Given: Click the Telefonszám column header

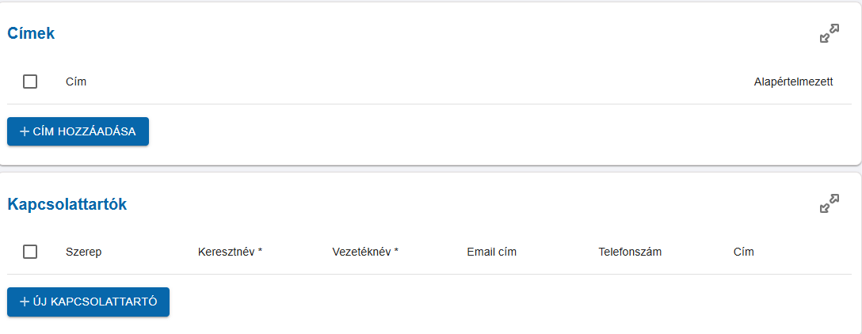Looking at the screenshot, I should [630, 252].
